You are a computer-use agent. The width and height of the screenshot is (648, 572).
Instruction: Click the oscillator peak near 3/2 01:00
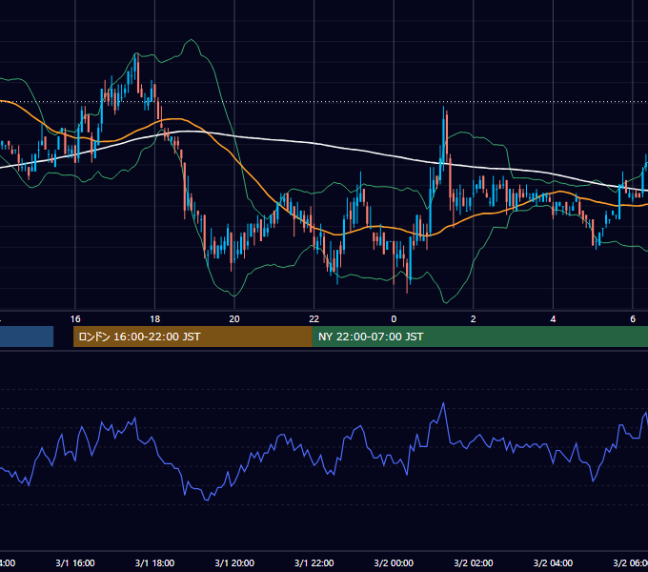coord(444,403)
